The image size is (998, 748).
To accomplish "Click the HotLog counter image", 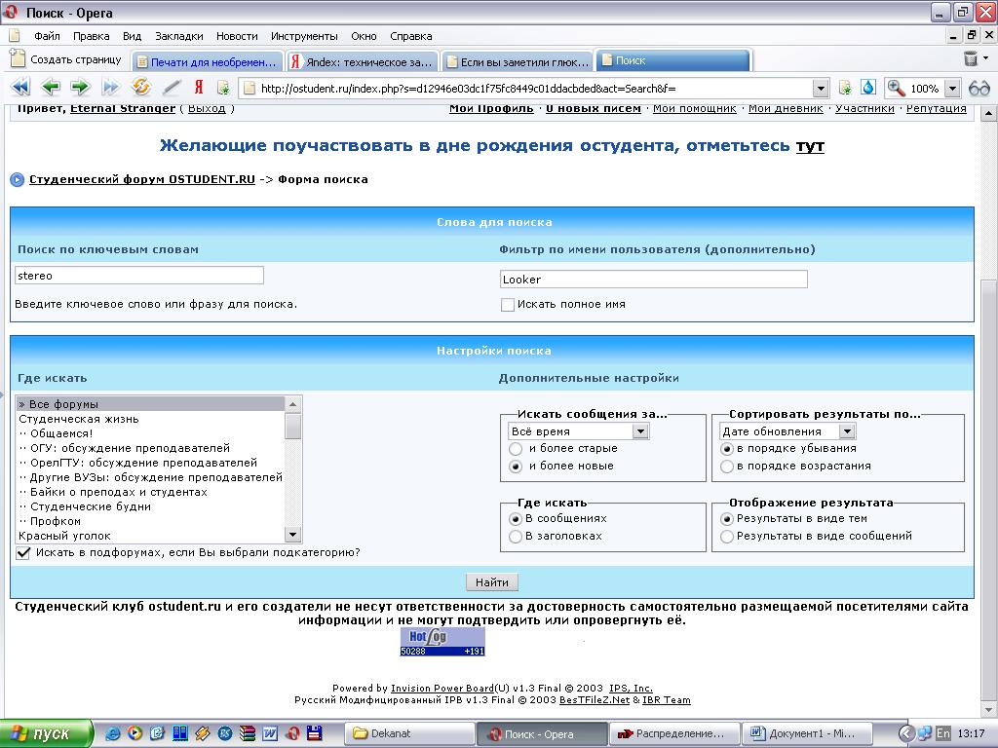I will pos(442,641).
